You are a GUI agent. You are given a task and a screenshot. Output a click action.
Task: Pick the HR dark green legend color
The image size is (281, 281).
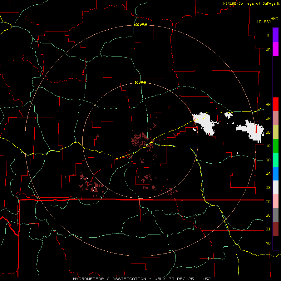click(x=276, y=146)
